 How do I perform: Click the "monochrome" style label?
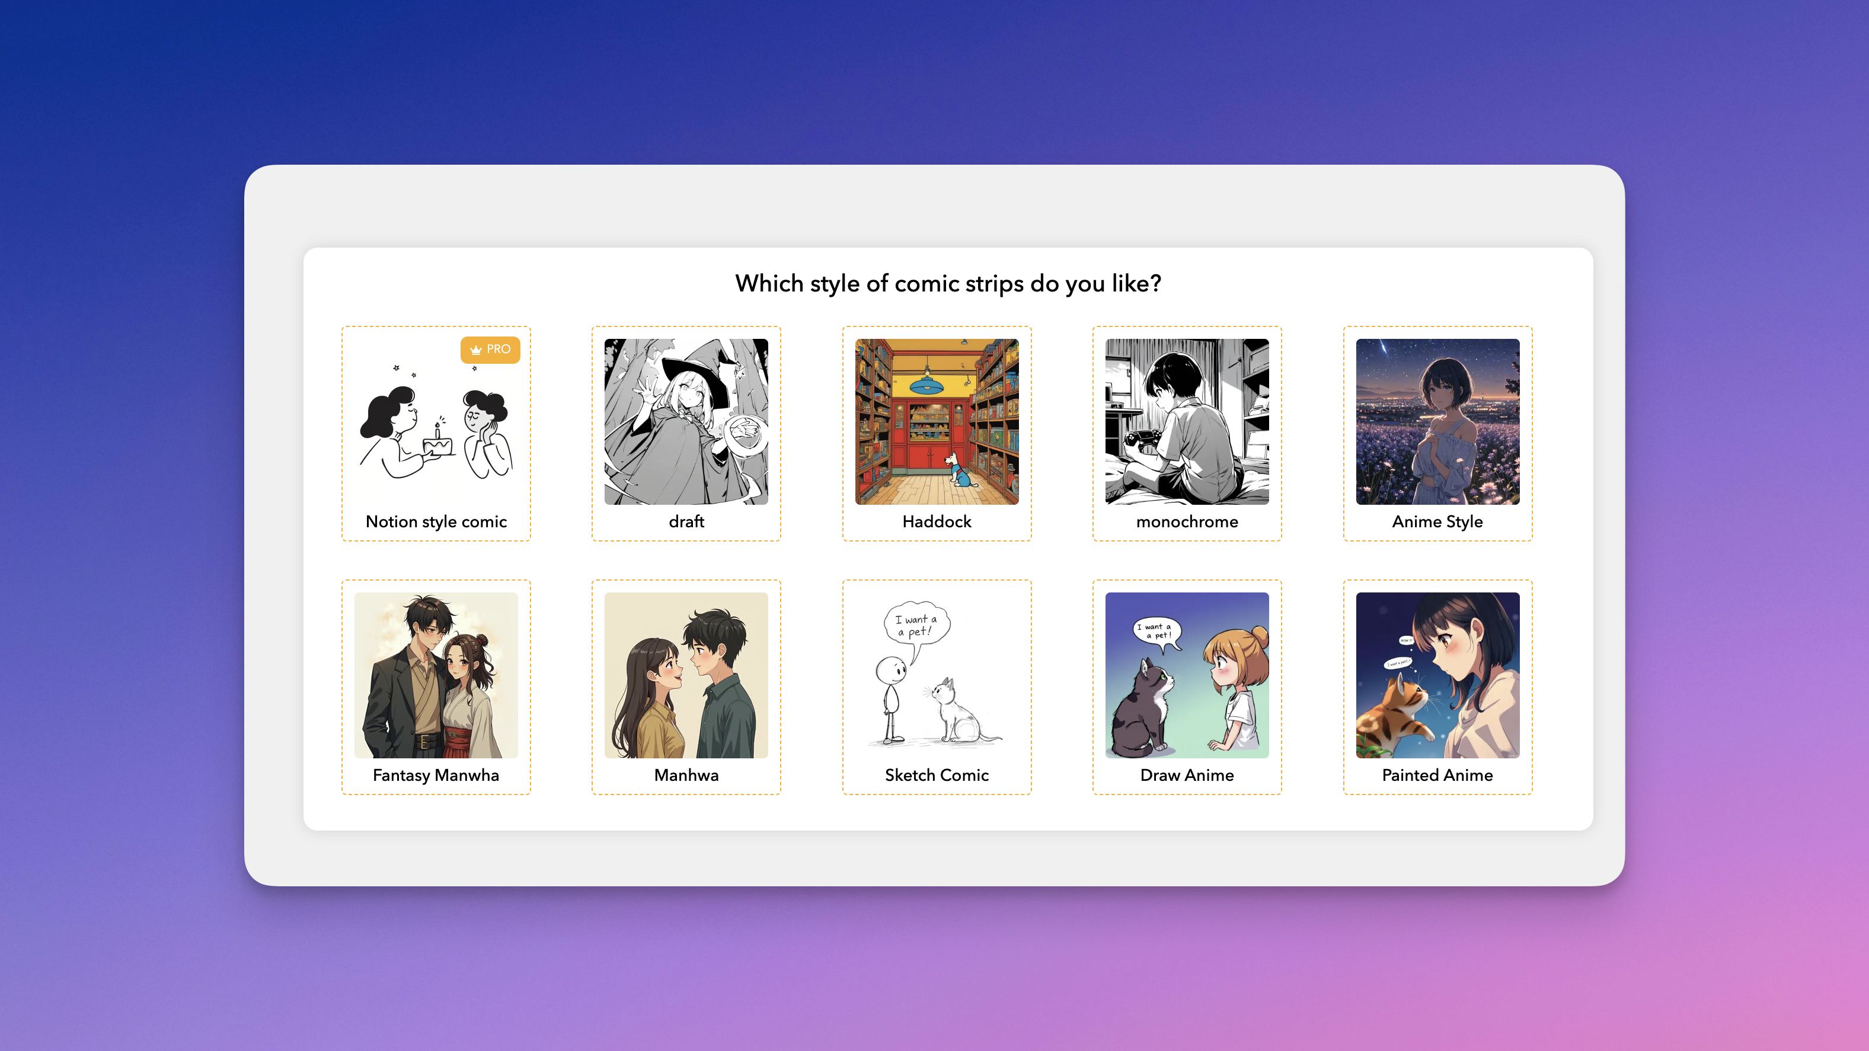(x=1186, y=521)
